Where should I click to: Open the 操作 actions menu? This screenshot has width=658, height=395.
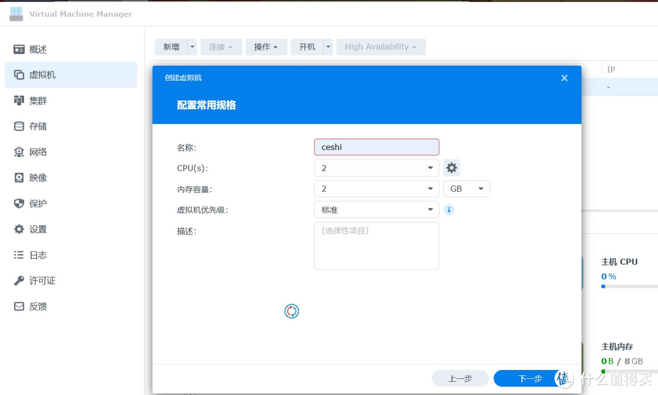click(x=266, y=47)
